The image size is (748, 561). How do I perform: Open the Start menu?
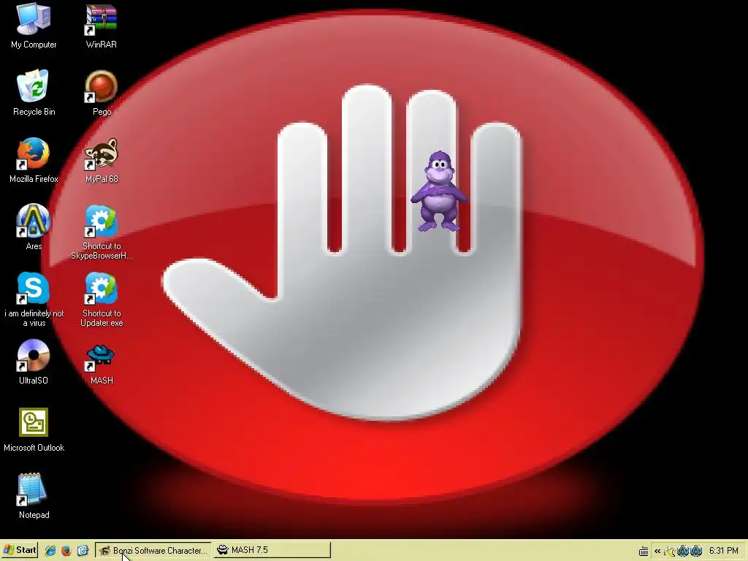coord(20,550)
